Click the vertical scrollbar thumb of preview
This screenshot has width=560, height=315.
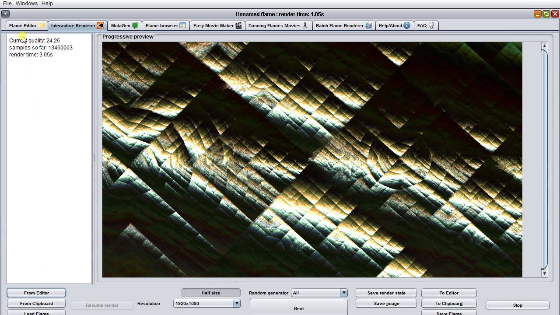click(x=545, y=160)
